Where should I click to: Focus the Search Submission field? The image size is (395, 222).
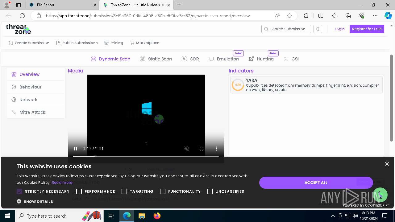pos(286,29)
